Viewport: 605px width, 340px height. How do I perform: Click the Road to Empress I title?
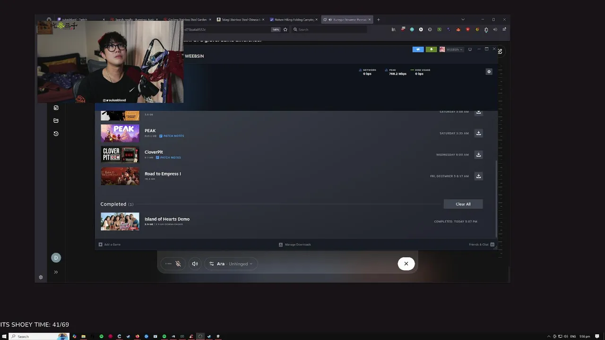163,174
